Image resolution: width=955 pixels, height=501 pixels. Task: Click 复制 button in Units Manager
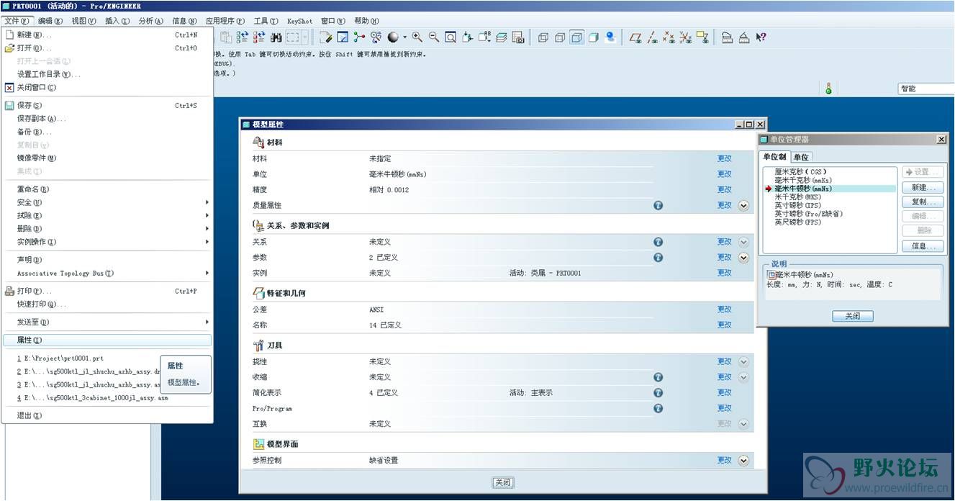(923, 202)
